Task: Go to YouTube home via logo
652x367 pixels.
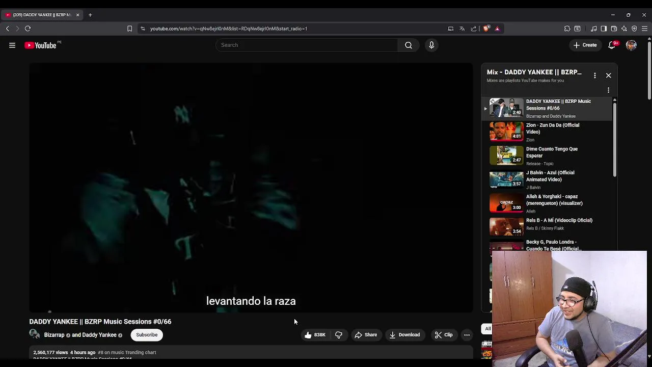Action: click(40, 45)
